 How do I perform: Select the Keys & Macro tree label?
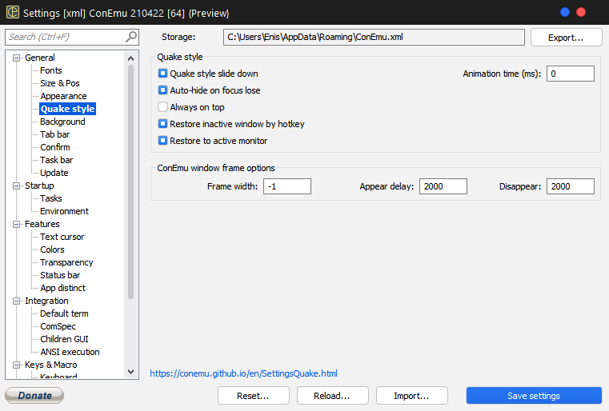[51, 365]
